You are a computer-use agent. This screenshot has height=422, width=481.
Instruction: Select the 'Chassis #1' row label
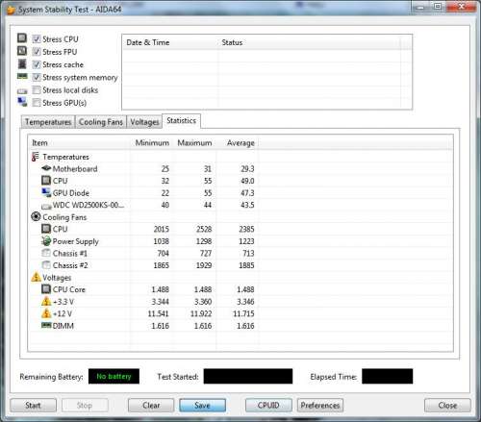coord(69,254)
